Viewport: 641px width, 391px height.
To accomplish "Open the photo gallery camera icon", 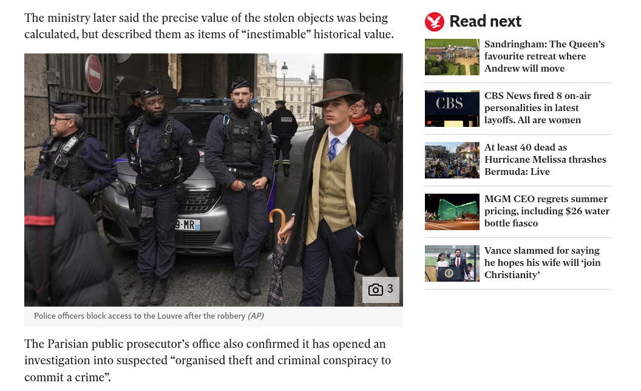I will [375, 290].
